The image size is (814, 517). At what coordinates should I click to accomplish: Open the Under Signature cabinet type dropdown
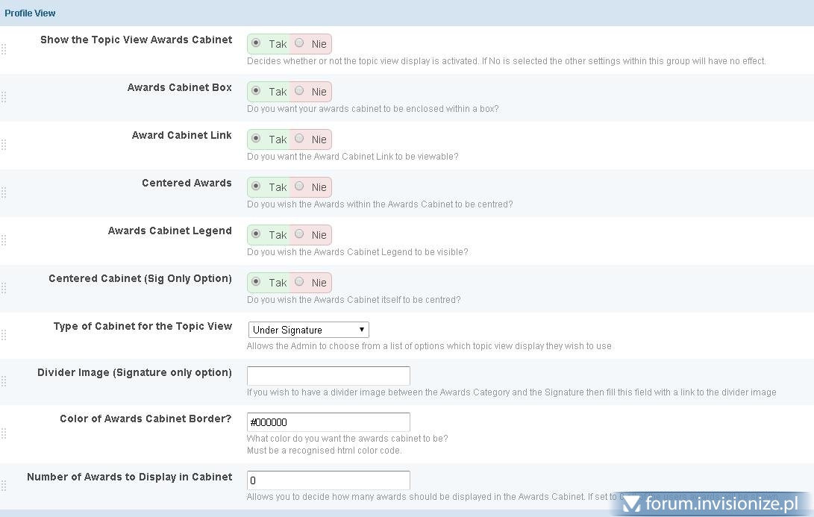point(308,330)
